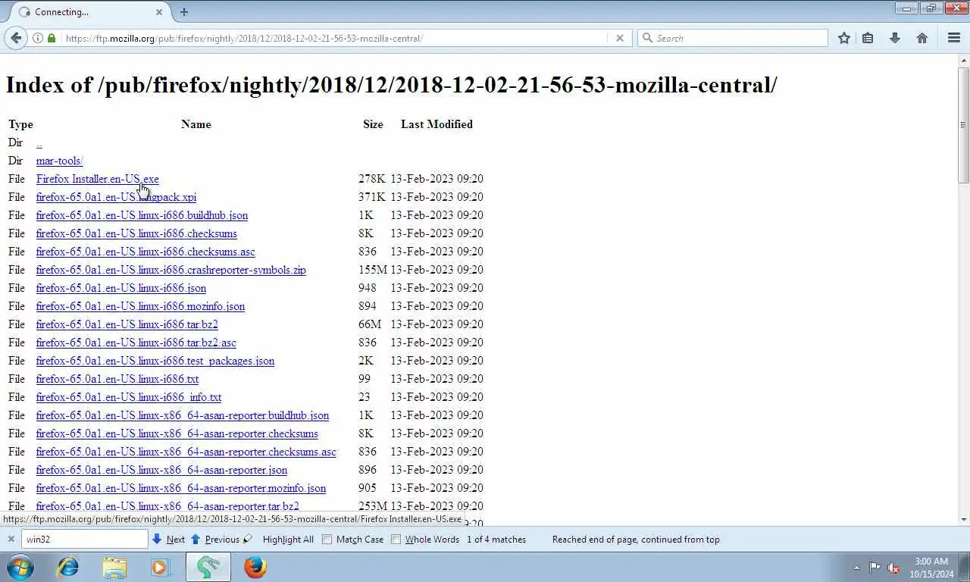Show hidden tray icons arrow
The height and width of the screenshot is (582, 970).
857,568
